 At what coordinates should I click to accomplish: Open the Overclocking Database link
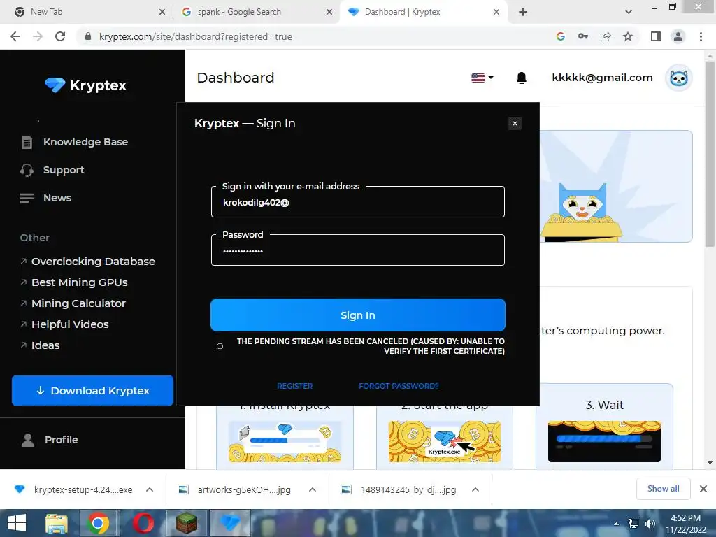point(93,262)
